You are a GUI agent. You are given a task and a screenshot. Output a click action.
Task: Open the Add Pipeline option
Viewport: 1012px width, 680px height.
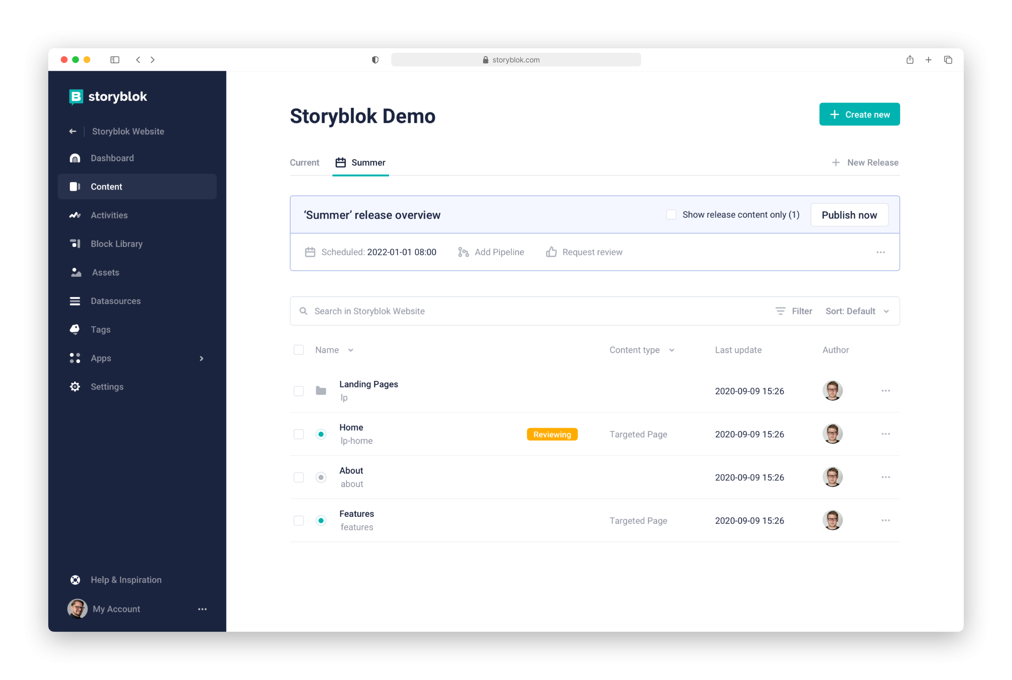490,252
